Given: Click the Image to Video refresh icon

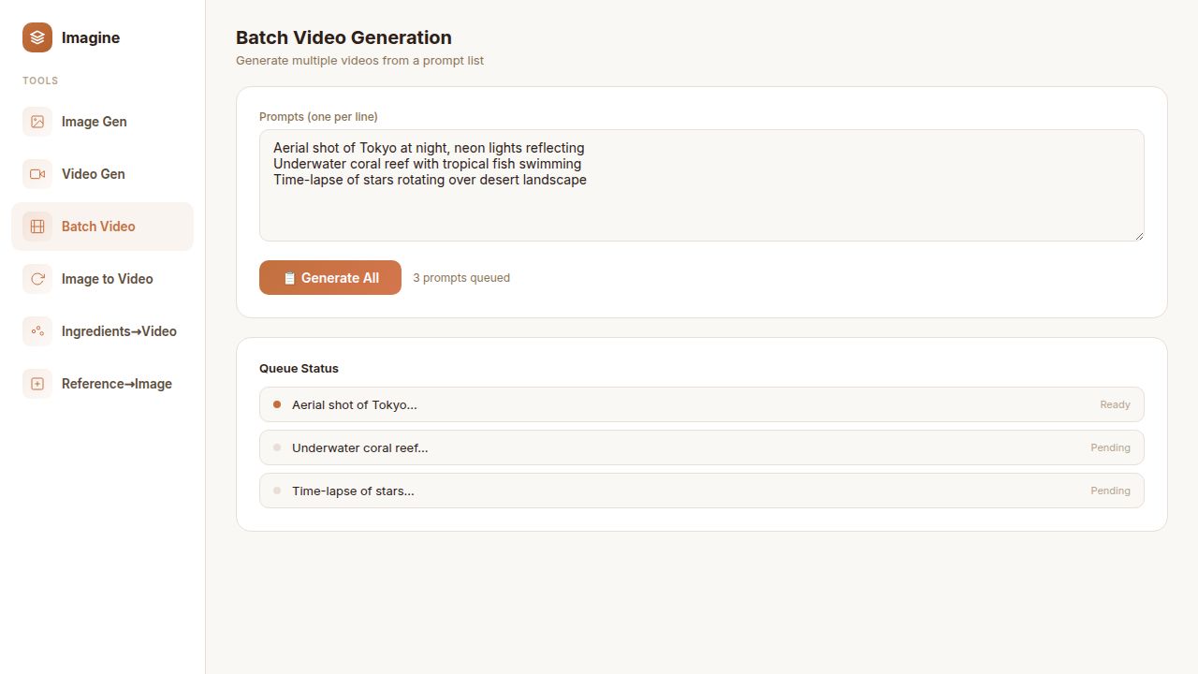Looking at the screenshot, I should (x=37, y=278).
